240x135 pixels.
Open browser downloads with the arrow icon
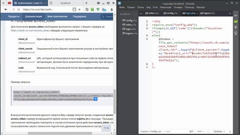pos(112,9)
